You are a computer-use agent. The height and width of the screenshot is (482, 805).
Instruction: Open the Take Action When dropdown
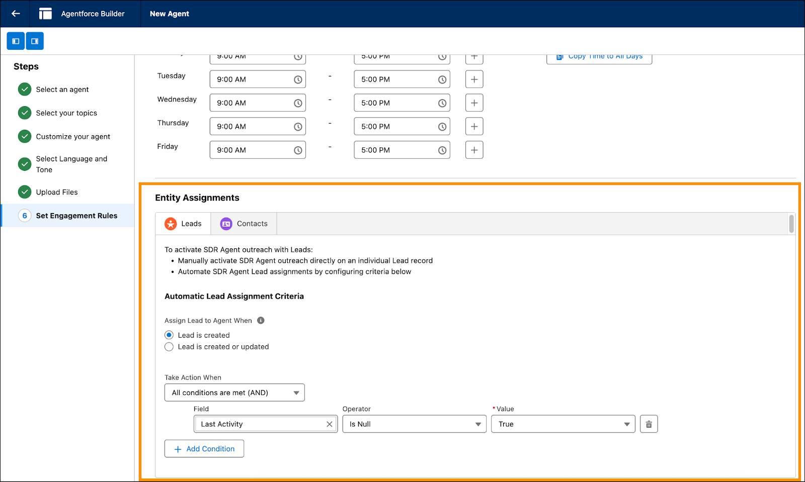[234, 393]
